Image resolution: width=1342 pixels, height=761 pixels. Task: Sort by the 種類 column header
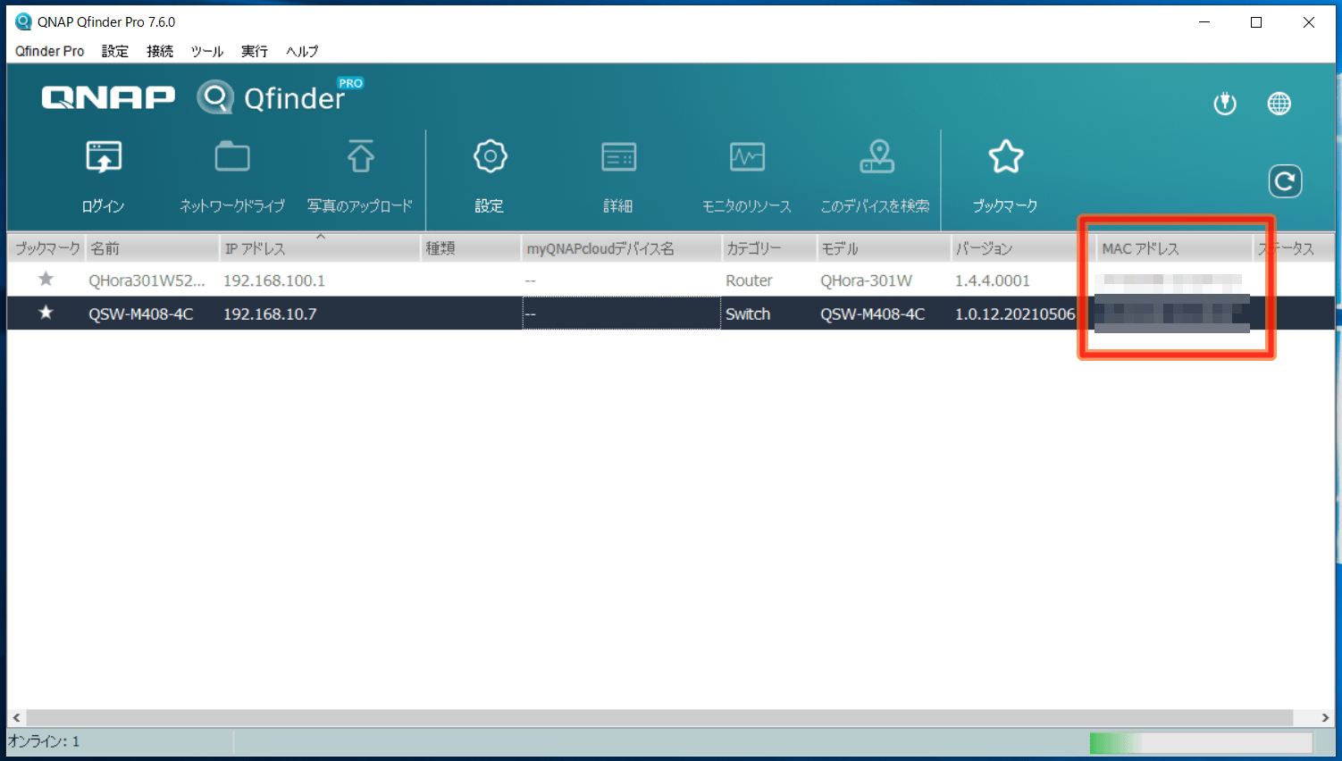point(471,248)
